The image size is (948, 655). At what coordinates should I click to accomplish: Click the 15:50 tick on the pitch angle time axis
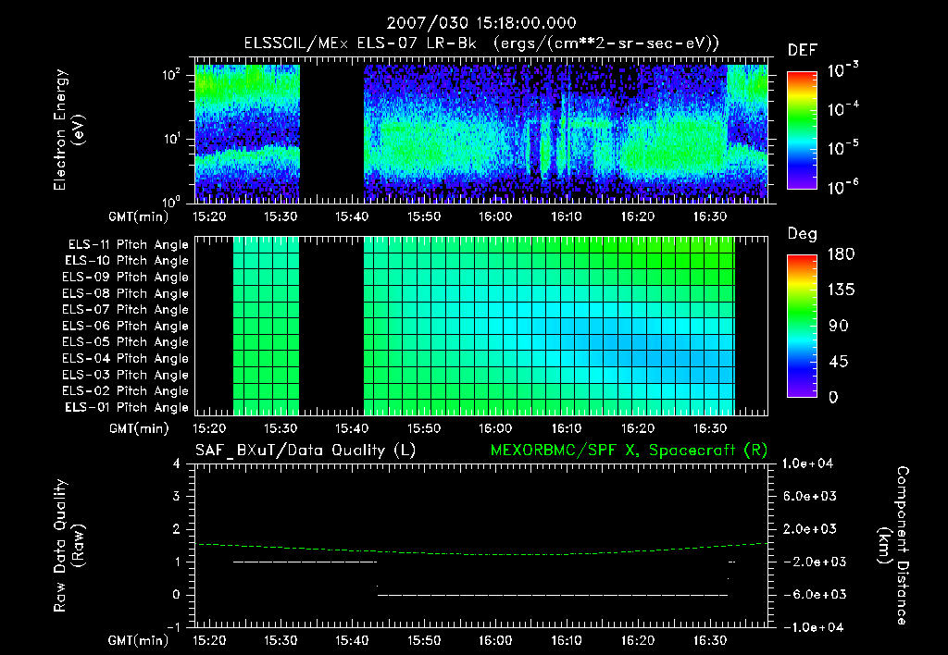pos(424,428)
